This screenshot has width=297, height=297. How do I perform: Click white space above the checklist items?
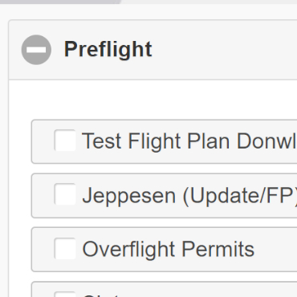pyautogui.click(x=153, y=100)
